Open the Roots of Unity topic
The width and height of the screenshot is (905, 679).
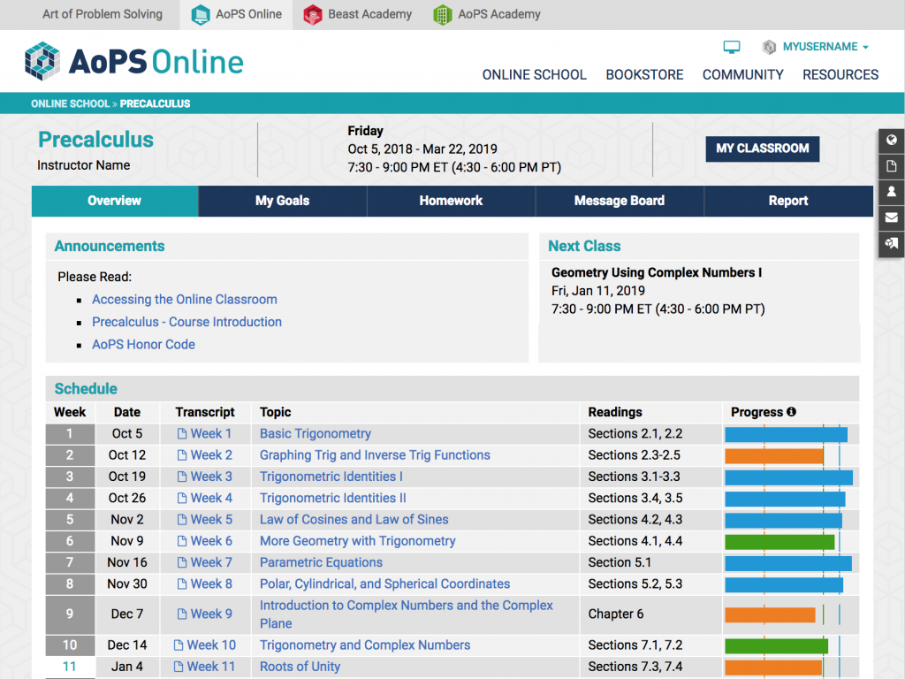pos(300,667)
